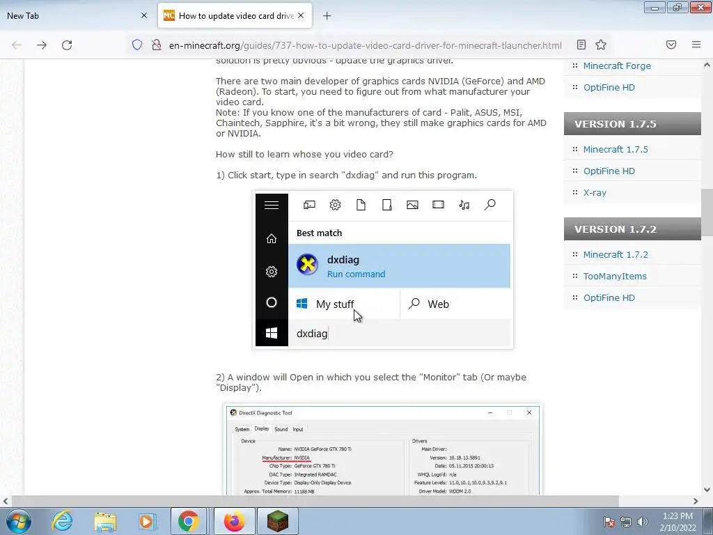
Task: Click the horizontal scrollbar thumb
Action: tap(315, 501)
